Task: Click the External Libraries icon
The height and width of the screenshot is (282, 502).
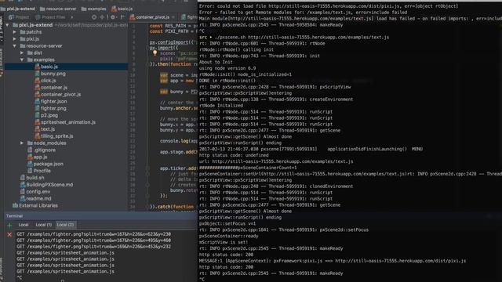Action: (15, 205)
